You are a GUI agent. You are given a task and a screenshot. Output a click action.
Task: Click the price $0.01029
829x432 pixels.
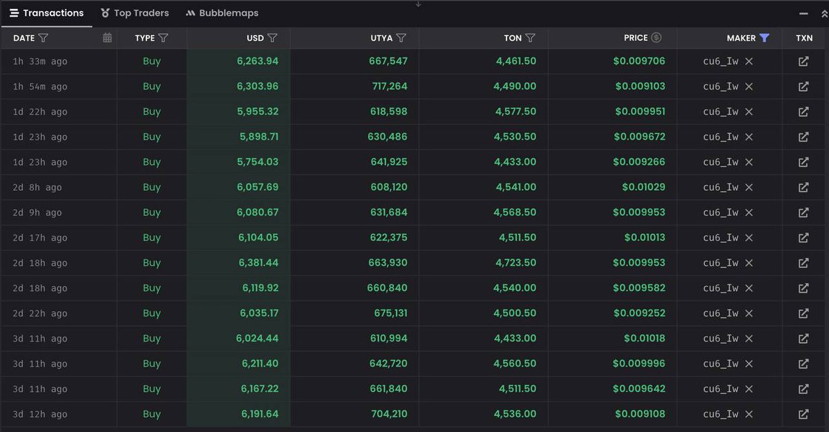tap(644, 187)
